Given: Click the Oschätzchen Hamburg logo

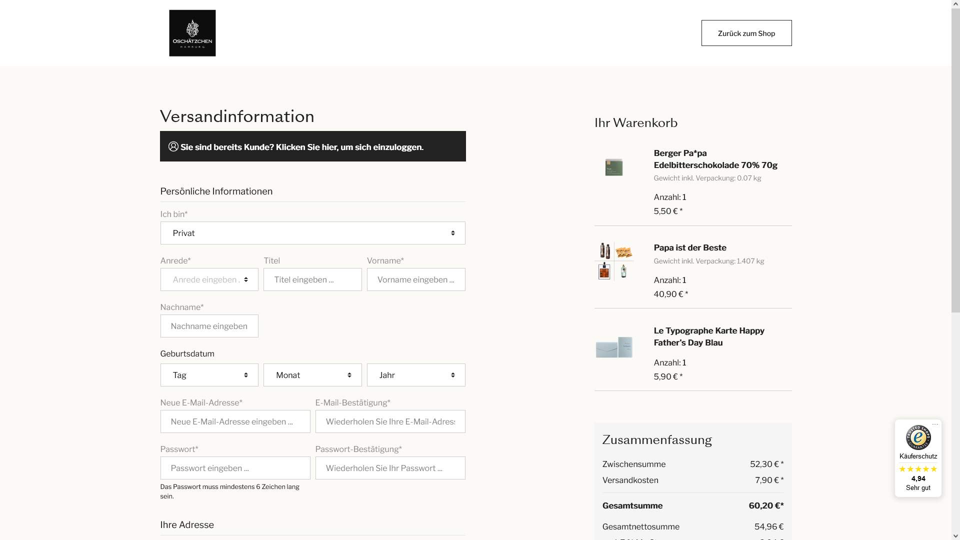Looking at the screenshot, I should click(192, 33).
